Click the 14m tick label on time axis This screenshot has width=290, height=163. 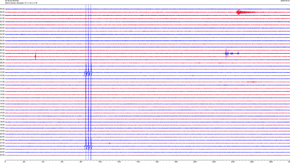pyautogui.click(x=138, y=162)
